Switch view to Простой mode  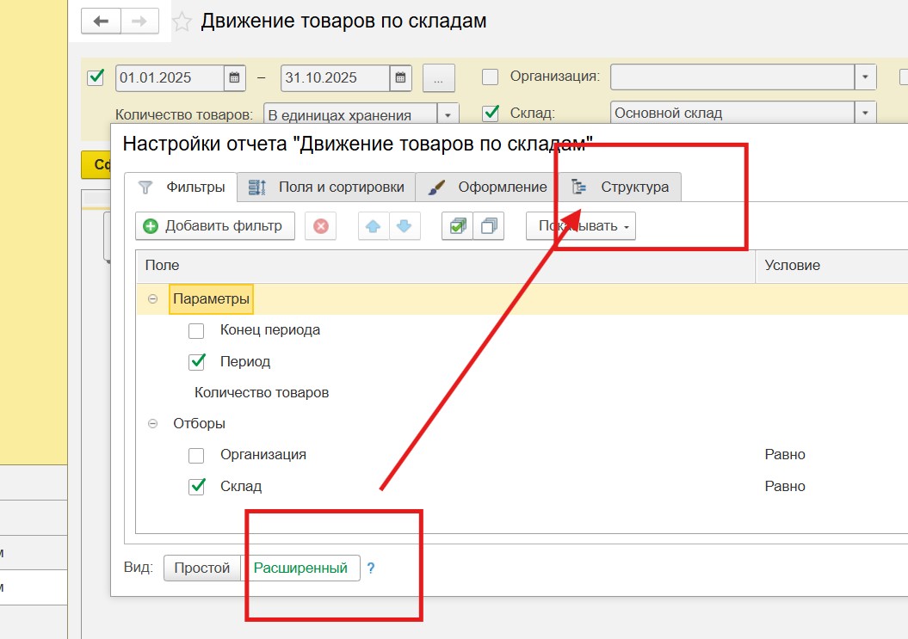pyautogui.click(x=202, y=568)
